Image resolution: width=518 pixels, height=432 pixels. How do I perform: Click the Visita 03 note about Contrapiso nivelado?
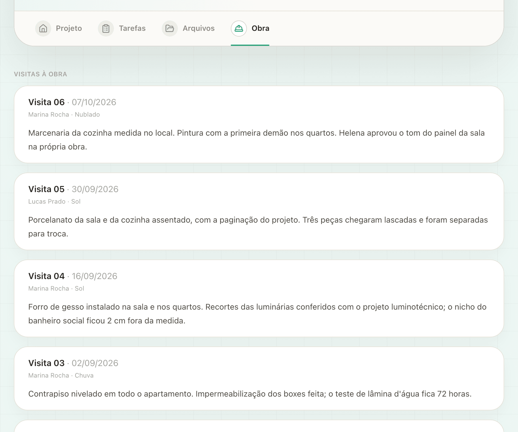pyautogui.click(x=250, y=394)
